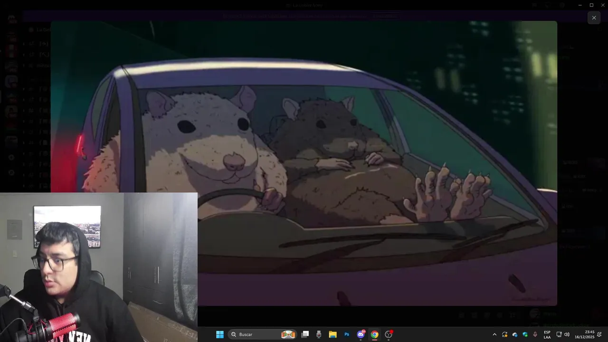
Task: Open the OBS icon with red badge
Action: [x=389, y=334]
